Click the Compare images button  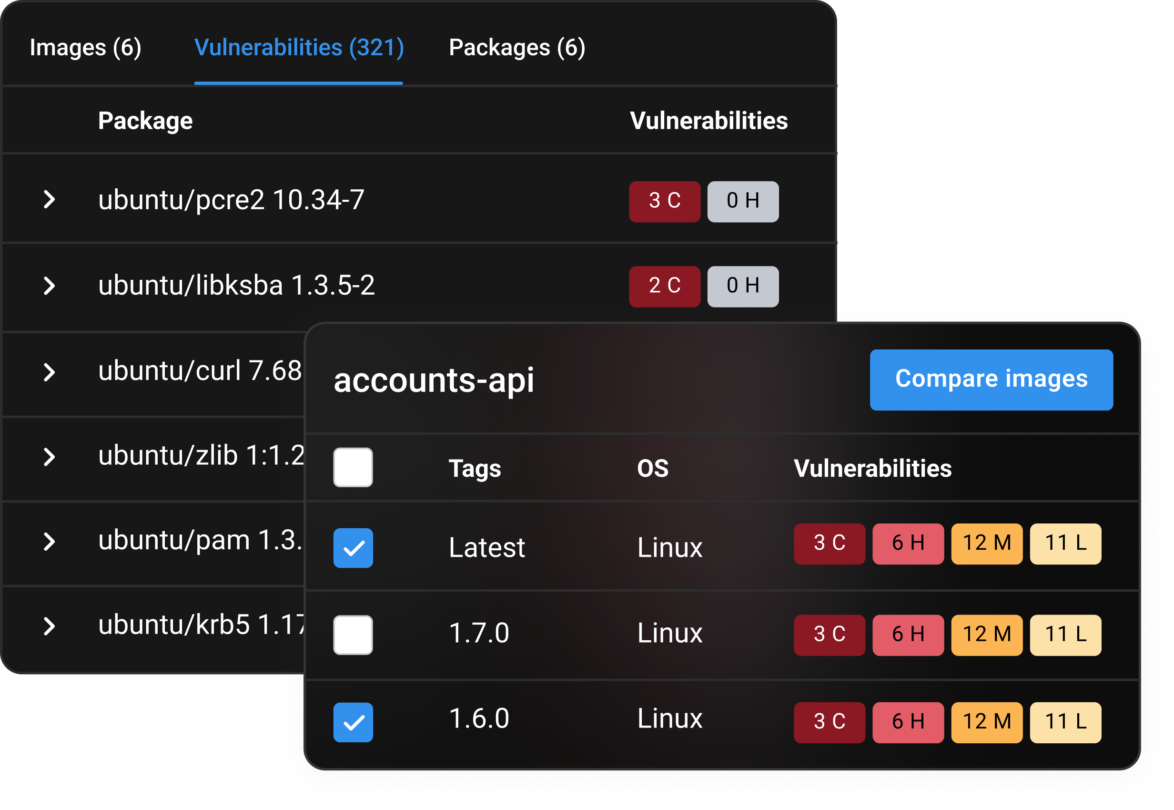pyautogui.click(x=991, y=379)
